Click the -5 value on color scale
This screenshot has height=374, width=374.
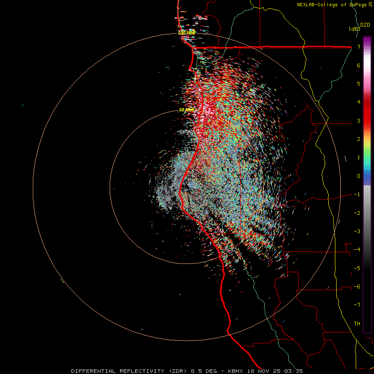tap(357, 268)
